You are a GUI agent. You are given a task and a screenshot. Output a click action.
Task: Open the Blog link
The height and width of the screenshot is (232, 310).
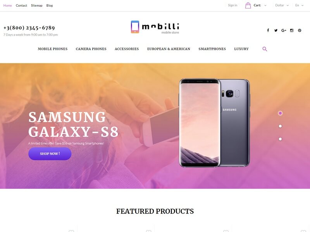pyautogui.click(x=50, y=5)
